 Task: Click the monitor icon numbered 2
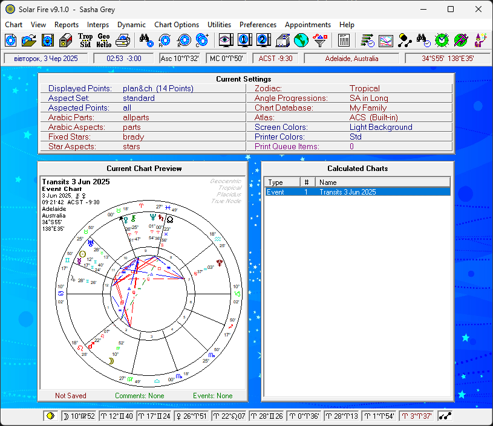point(264,40)
